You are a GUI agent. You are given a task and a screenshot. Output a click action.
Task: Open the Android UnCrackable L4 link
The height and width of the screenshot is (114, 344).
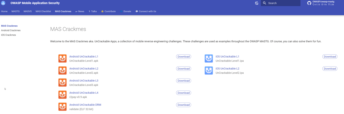84,93
